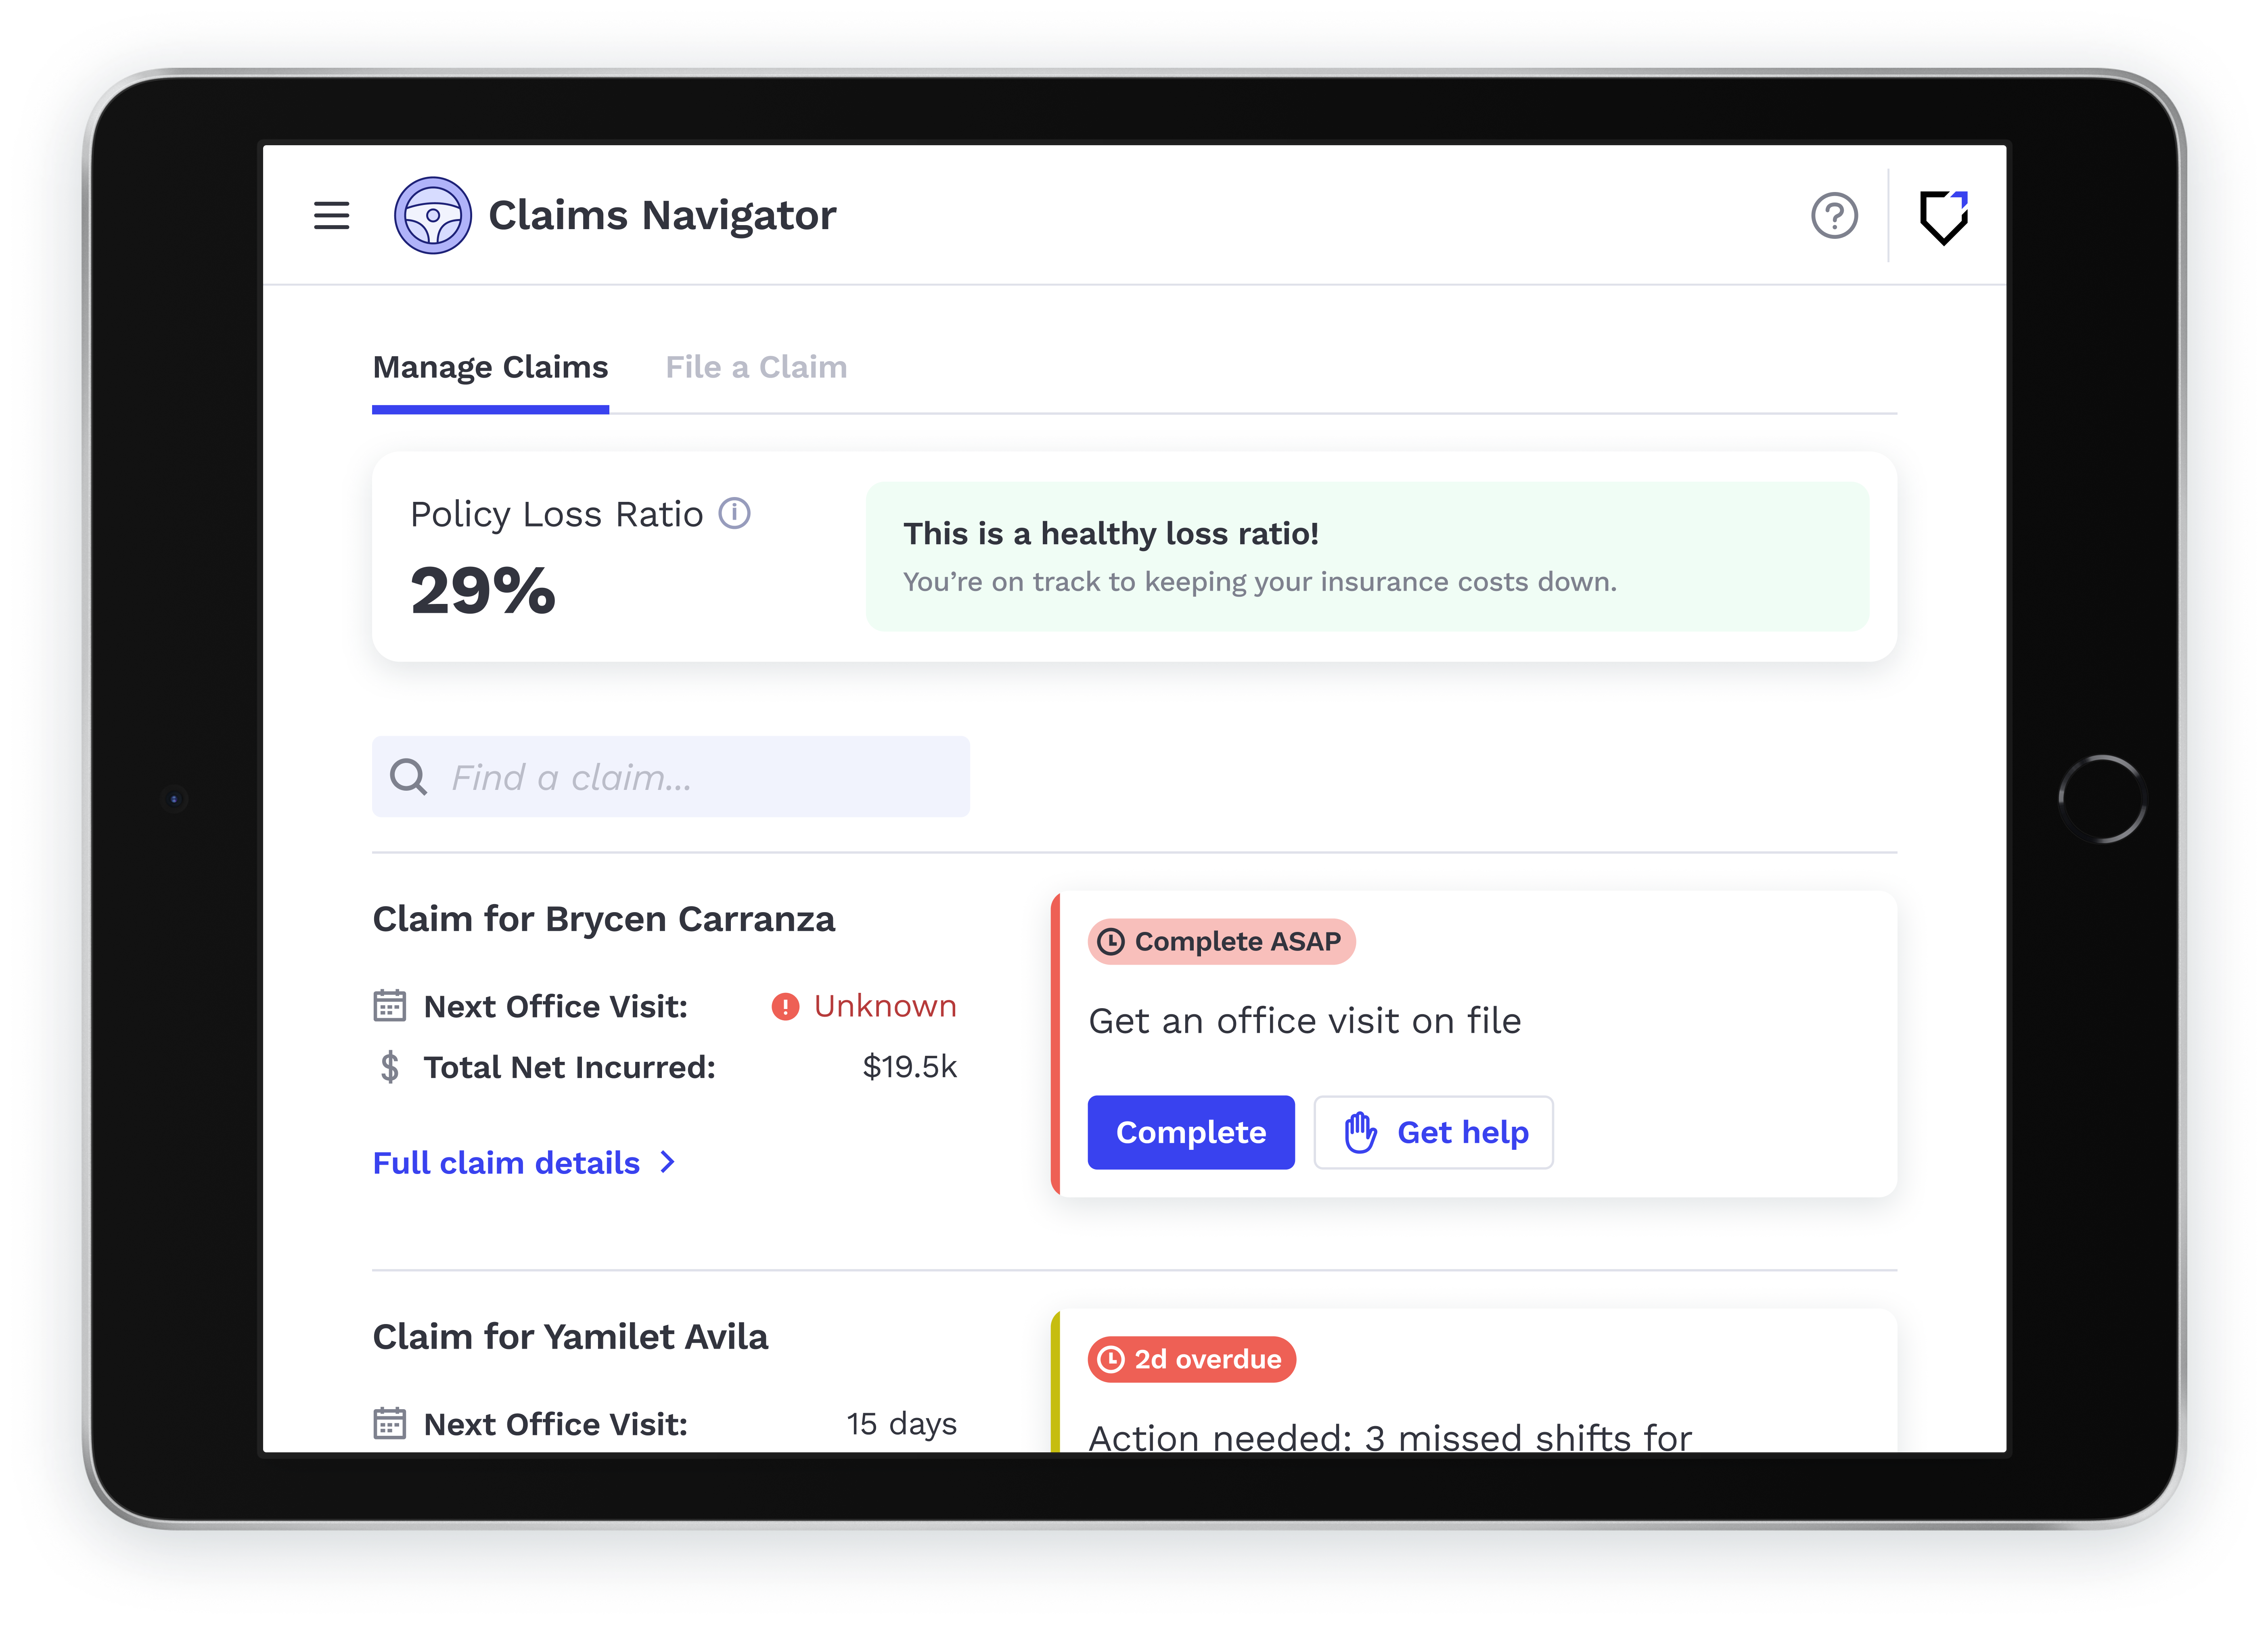The width and height of the screenshot is (2268, 1625).
Task: Click Get help button with hand icon
Action: [x=1433, y=1132]
